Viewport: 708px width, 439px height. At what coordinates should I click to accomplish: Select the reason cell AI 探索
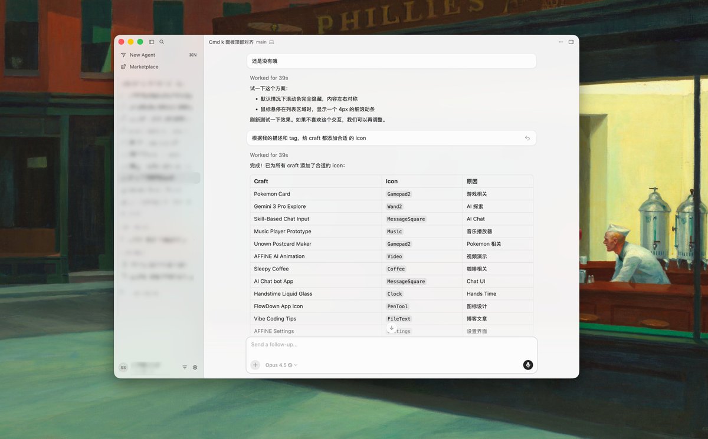point(498,206)
